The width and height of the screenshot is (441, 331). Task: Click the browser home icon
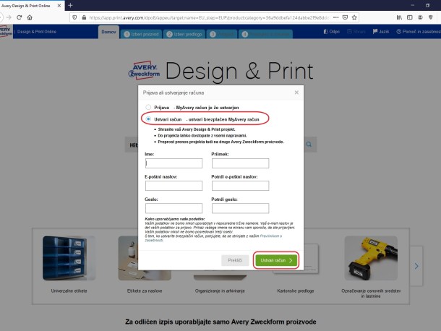click(30, 17)
